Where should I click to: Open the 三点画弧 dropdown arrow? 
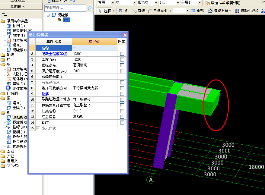[x=170, y=11]
